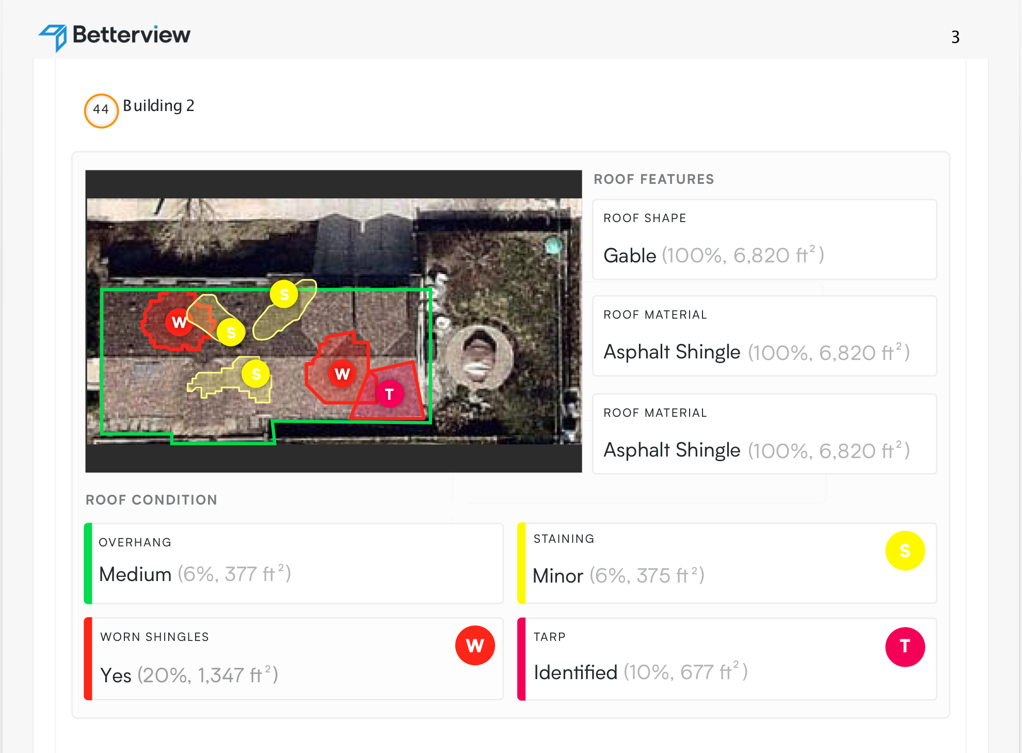Click the Betterview logo icon

coord(53,37)
